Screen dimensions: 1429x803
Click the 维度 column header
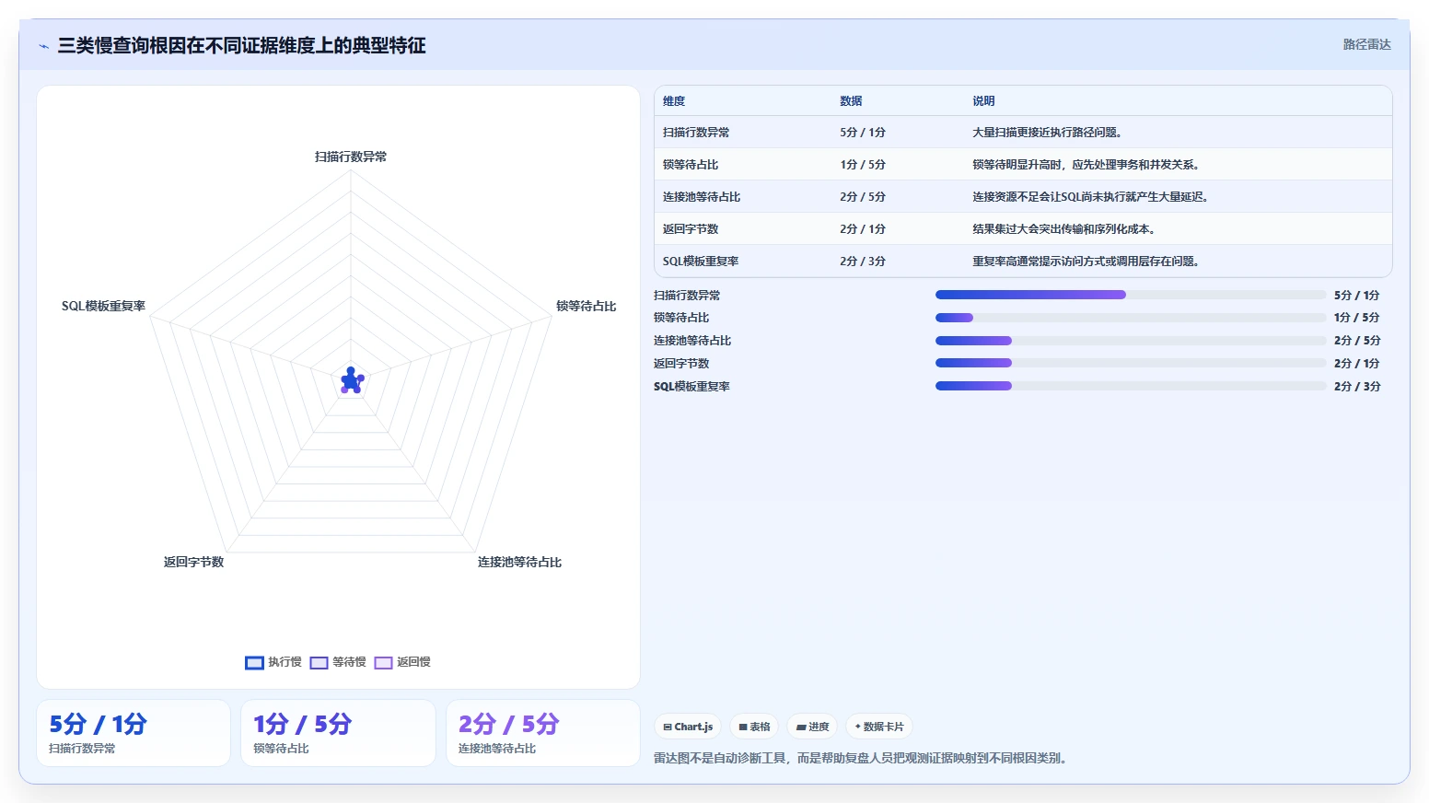tap(674, 101)
